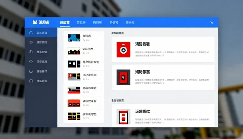This screenshot has height=139, width=243.
Task: Select list row with blue shape thumbnail
Action: pyautogui.click(x=84, y=38)
